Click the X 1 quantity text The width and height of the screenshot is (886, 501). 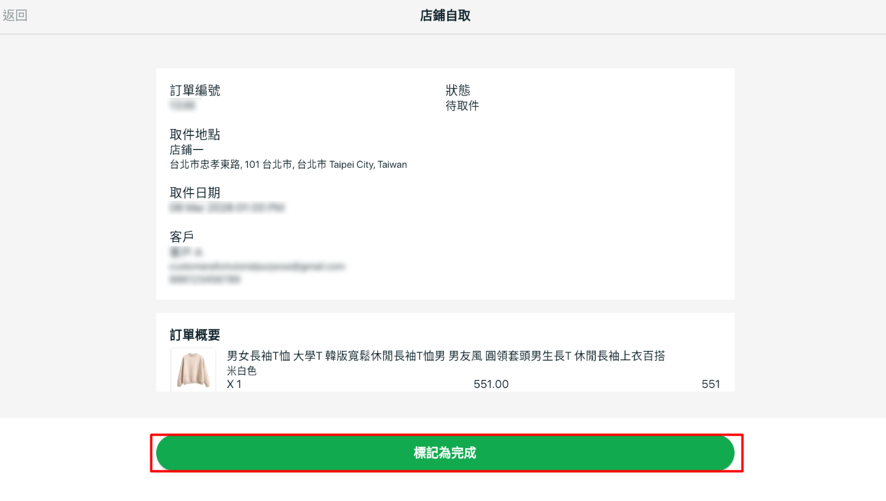pyautogui.click(x=234, y=384)
